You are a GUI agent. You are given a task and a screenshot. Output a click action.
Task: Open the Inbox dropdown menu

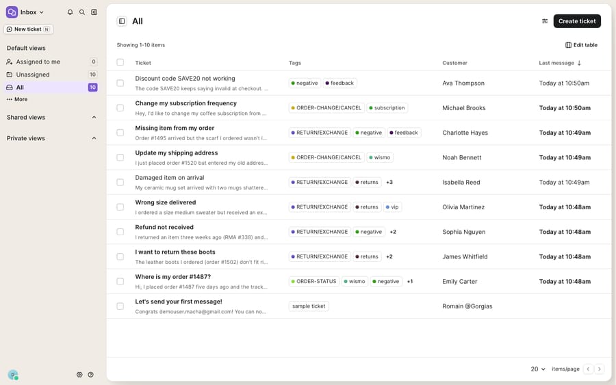[x=31, y=12]
